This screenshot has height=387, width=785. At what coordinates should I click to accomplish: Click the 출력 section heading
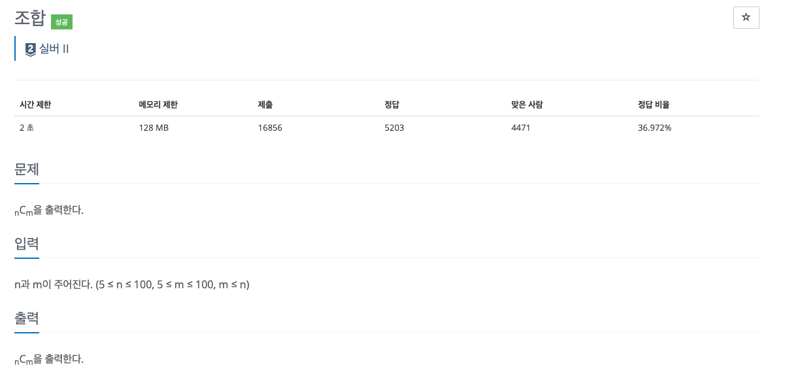coord(27,318)
